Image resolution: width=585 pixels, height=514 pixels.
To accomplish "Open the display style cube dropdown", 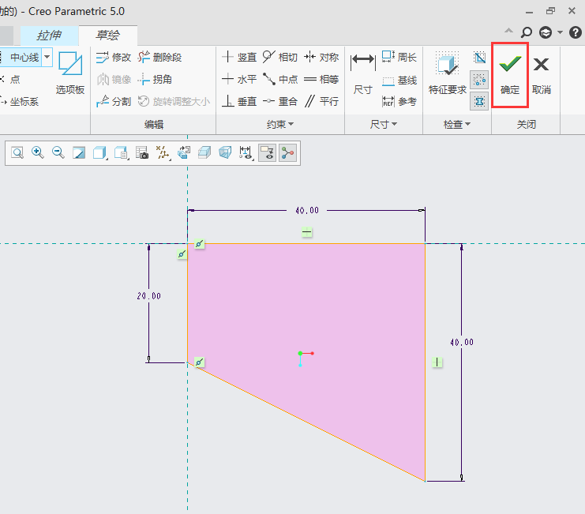I will (99, 153).
